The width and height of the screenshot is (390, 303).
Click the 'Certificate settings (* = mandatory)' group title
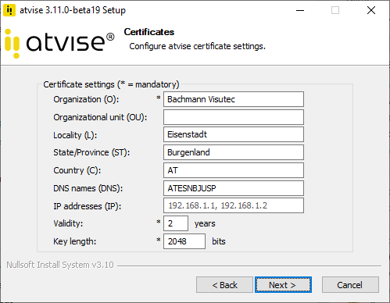[x=111, y=84]
